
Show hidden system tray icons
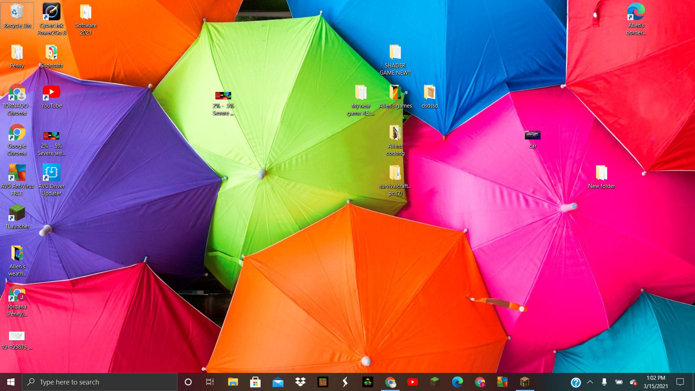click(590, 382)
